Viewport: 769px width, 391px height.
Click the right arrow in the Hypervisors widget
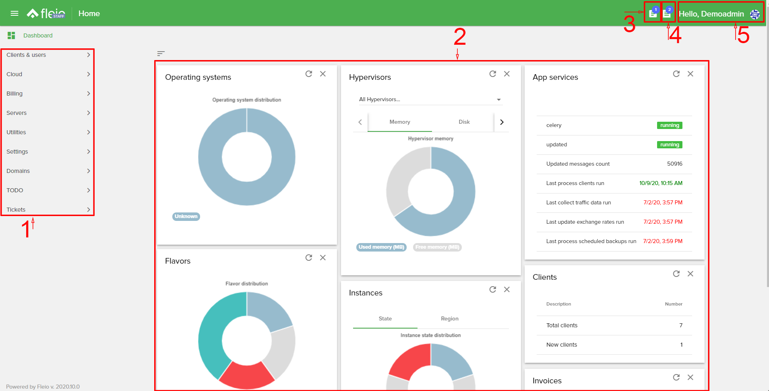click(502, 122)
